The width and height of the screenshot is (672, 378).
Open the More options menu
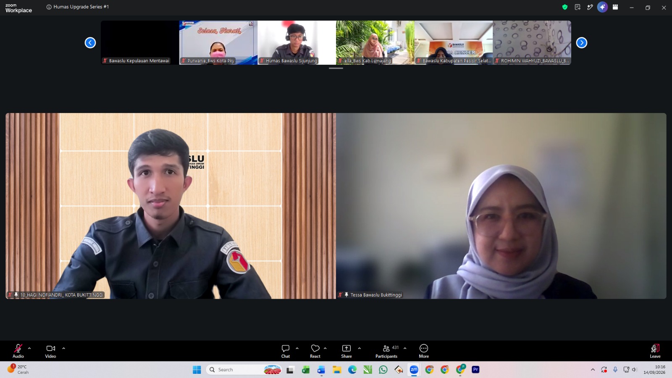click(424, 351)
